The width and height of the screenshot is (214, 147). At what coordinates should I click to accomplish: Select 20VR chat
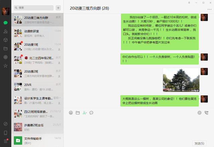[x=38, y=87]
